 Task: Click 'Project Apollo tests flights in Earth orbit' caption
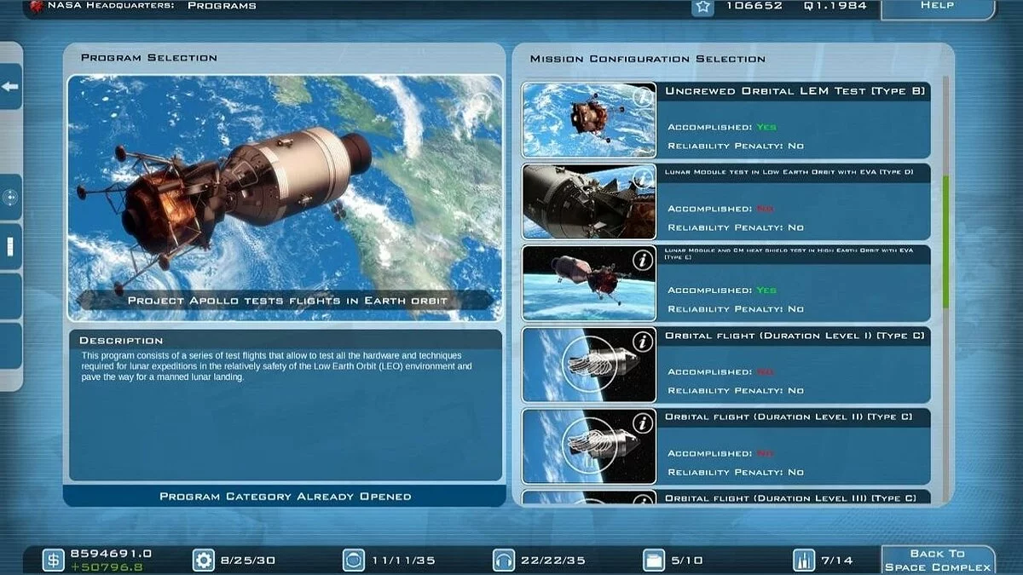pyautogui.click(x=287, y=300)
